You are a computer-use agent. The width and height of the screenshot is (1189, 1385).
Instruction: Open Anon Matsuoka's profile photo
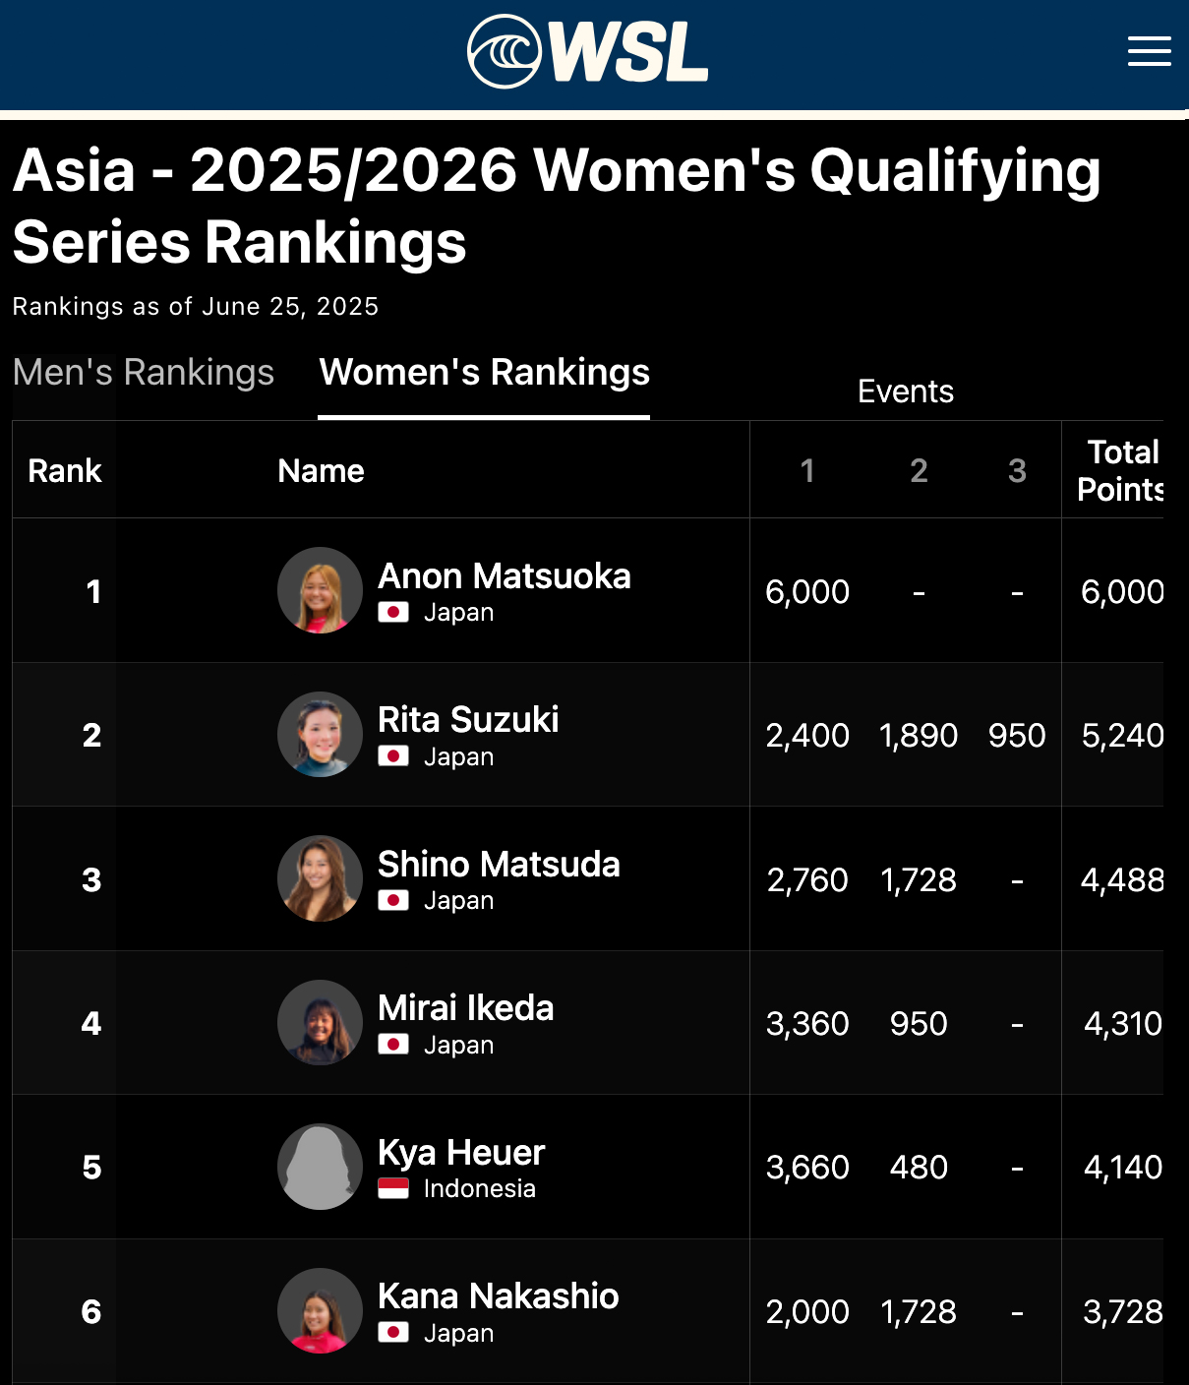[321, 590]
